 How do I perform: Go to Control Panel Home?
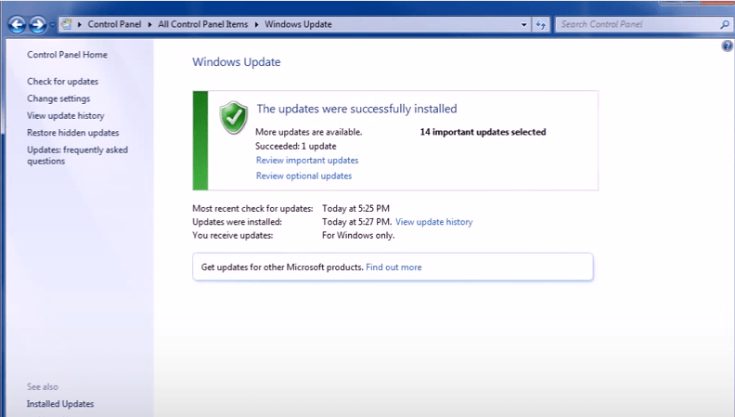tap(67, 55)
